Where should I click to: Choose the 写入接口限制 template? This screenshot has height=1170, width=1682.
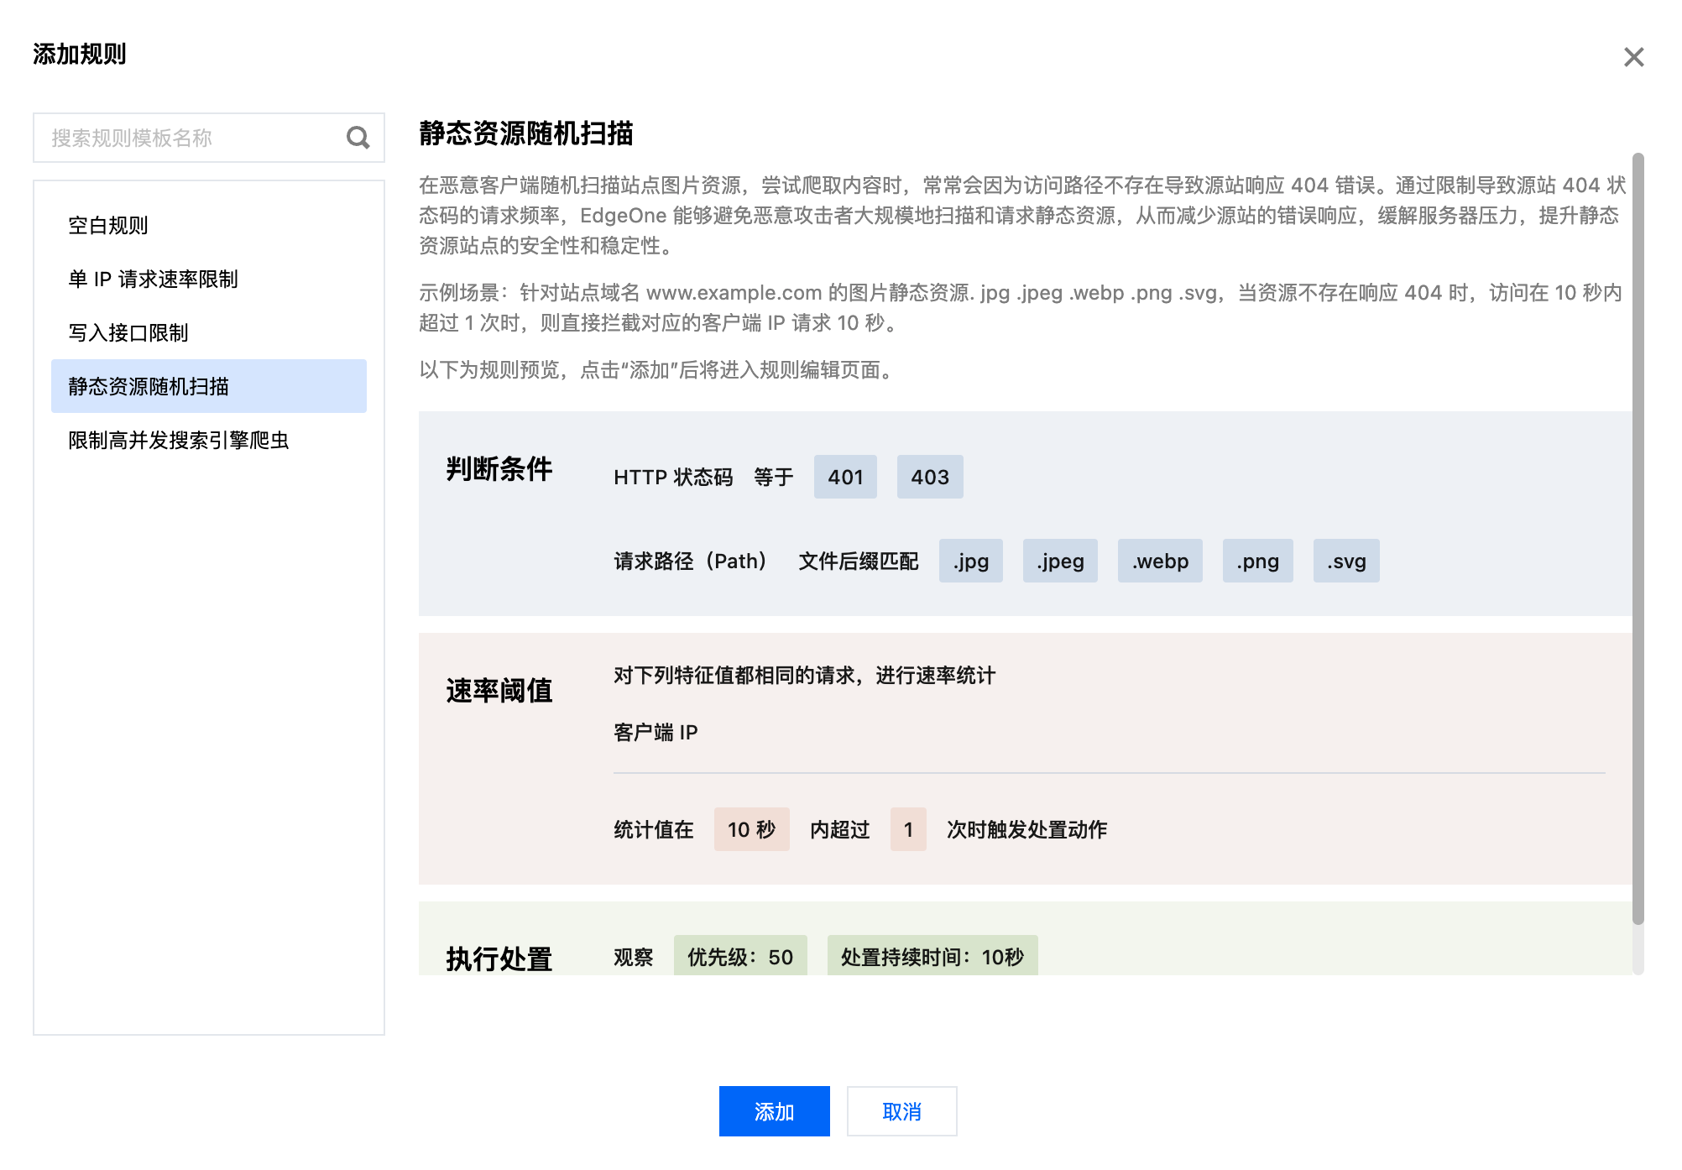tap(128, 332)
